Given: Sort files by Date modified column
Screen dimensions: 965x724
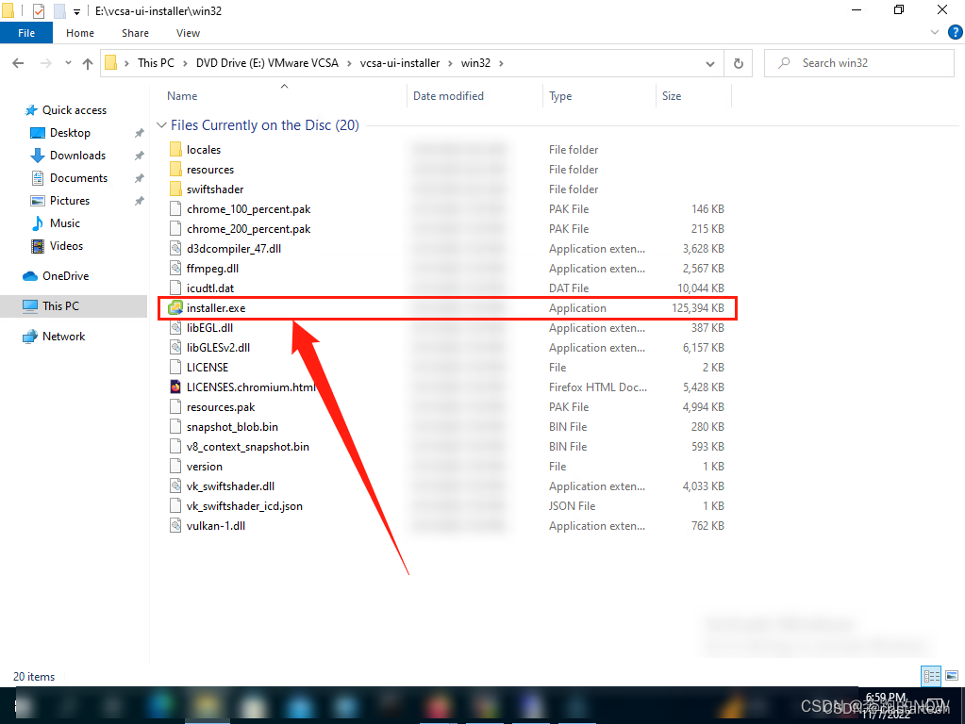Looking at the screenshot, I should tap(448, 96).
